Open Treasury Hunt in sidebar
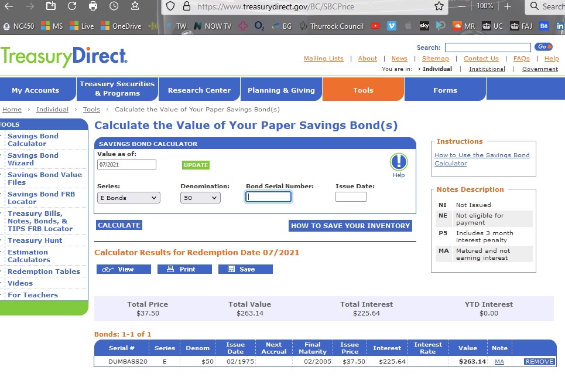Screen dimensions: 565x380 point(35,240)
